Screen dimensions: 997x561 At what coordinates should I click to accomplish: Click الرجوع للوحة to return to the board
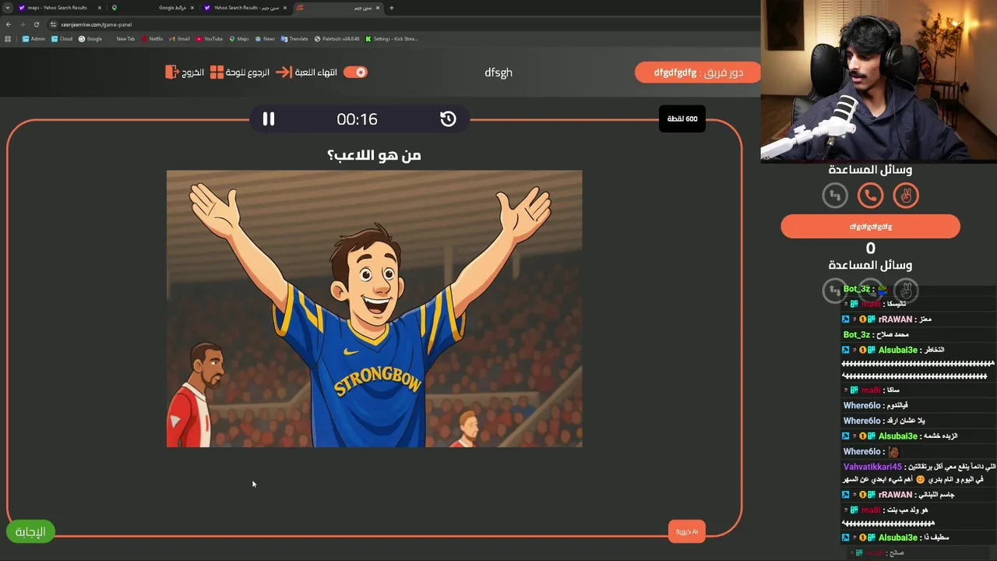pyautogui.click(x=240, y=72)
